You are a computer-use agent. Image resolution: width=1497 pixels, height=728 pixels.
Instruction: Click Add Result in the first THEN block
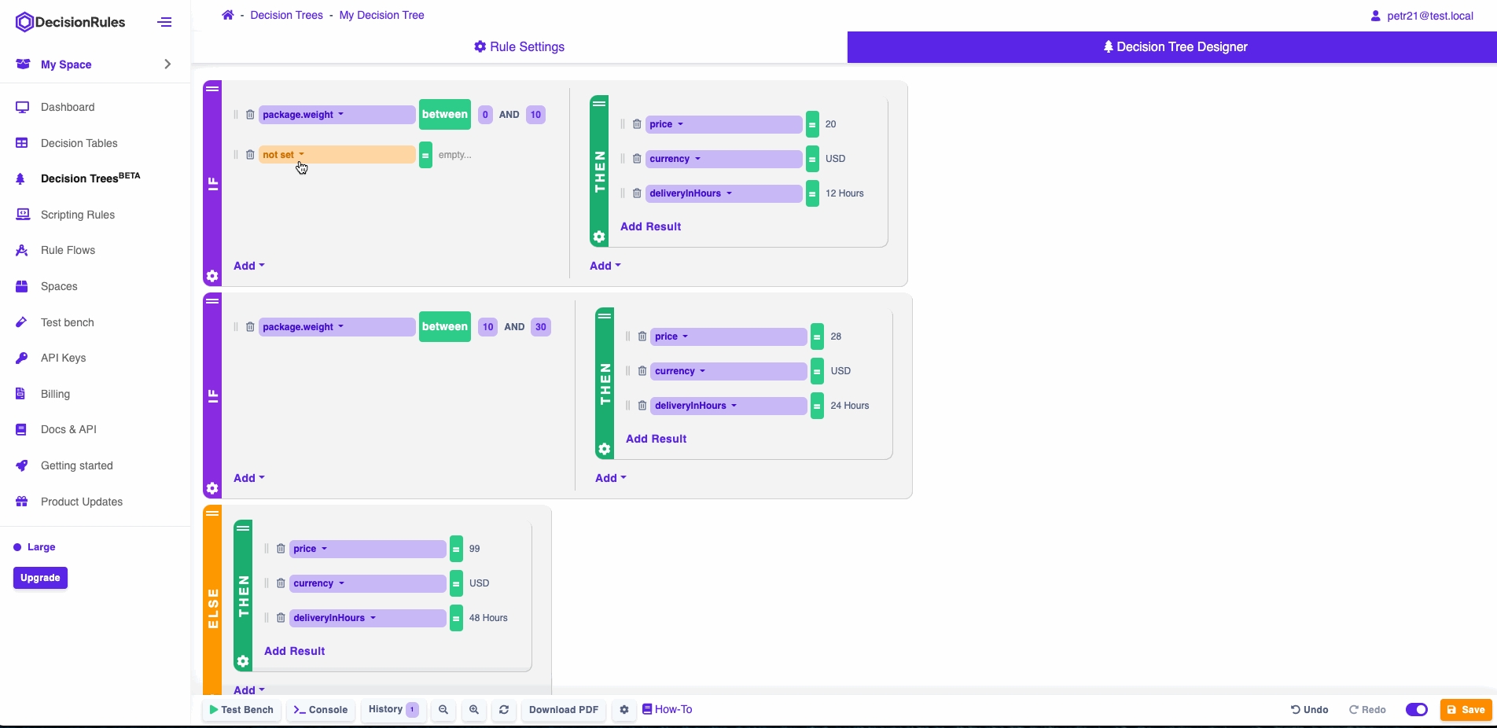[650, 226]
